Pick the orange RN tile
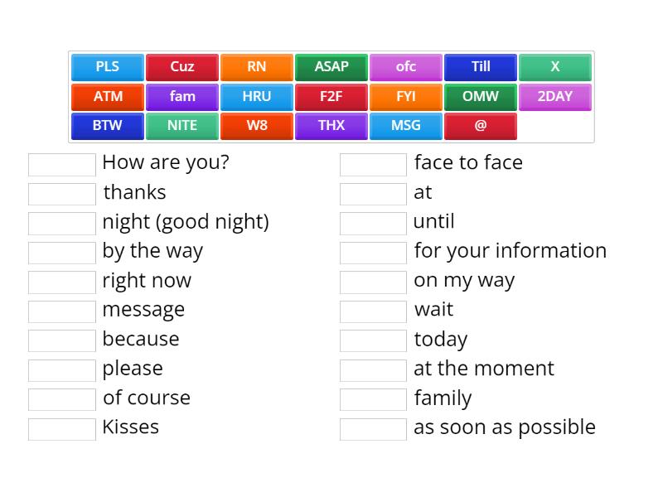Viewport: 663px width, 497px height. [257, 67]
